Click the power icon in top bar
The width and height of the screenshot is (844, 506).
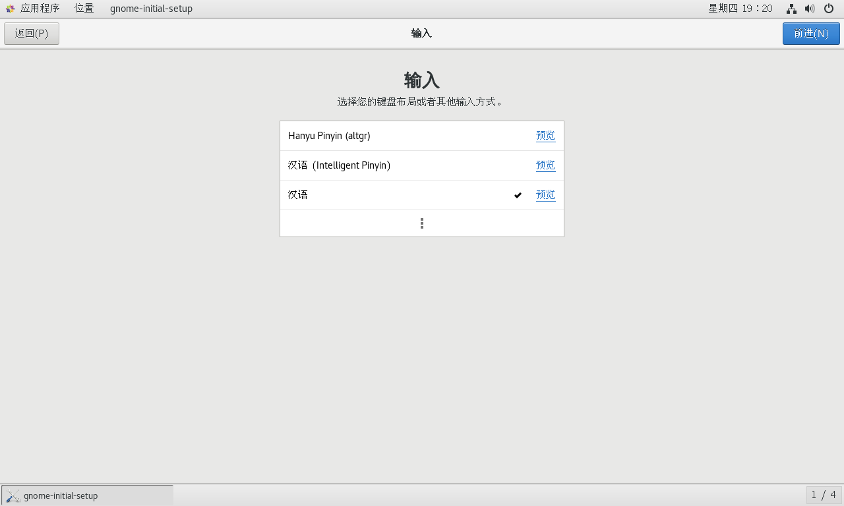click(x=829, y=9)
